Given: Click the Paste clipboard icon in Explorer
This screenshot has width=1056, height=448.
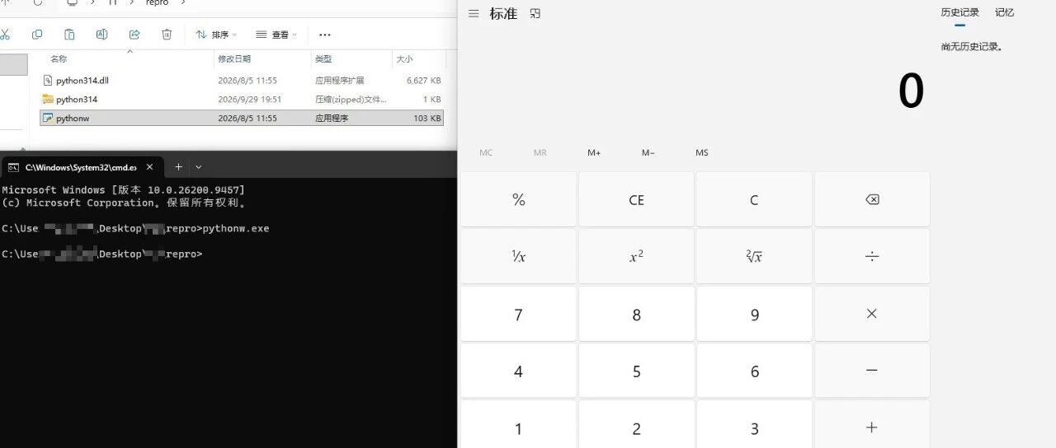Looking at the screenshot, I should 69,35.
